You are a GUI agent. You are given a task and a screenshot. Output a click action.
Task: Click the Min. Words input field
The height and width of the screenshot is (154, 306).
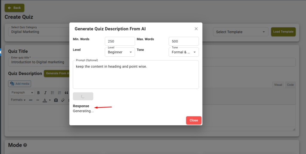click(120, 41)
